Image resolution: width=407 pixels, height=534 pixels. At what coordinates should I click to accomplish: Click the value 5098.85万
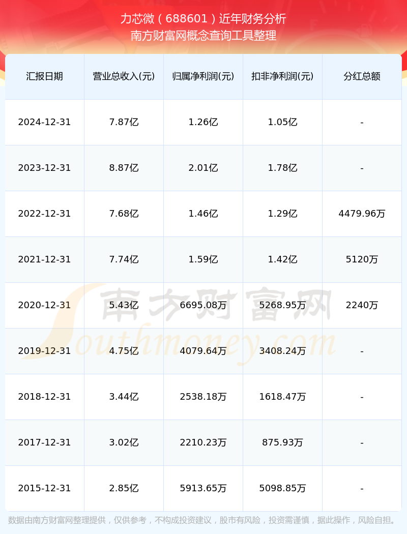(283, 488)
